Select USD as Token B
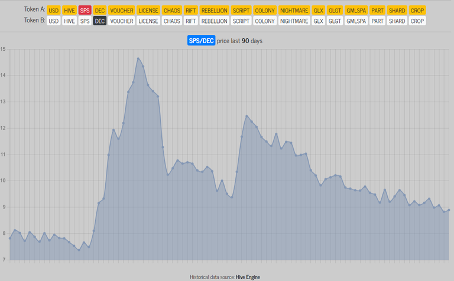Viewport: 454px width, 281px height. pos(54,21)
